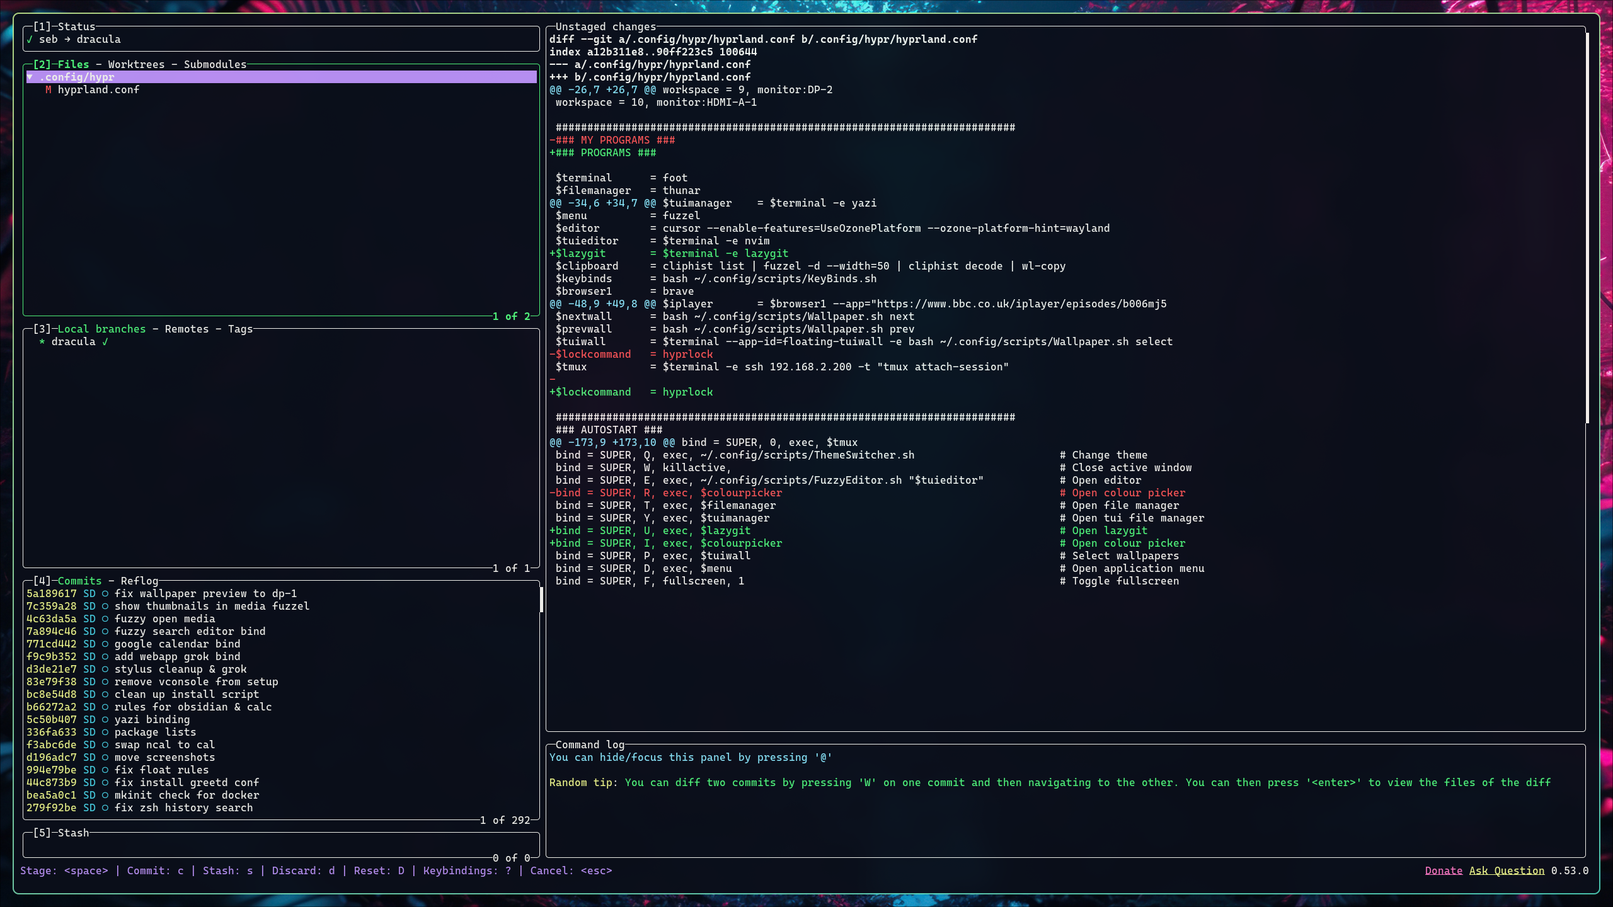The width and height of the screenshot is (1613, 907).
Task: Click the green checkmark after dracula branch
Action: click(105, 341)
